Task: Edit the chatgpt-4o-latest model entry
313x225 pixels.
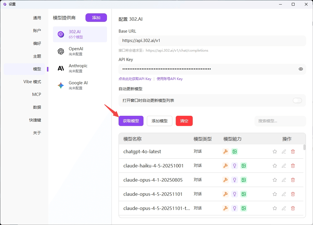Action: click(284, 152)
